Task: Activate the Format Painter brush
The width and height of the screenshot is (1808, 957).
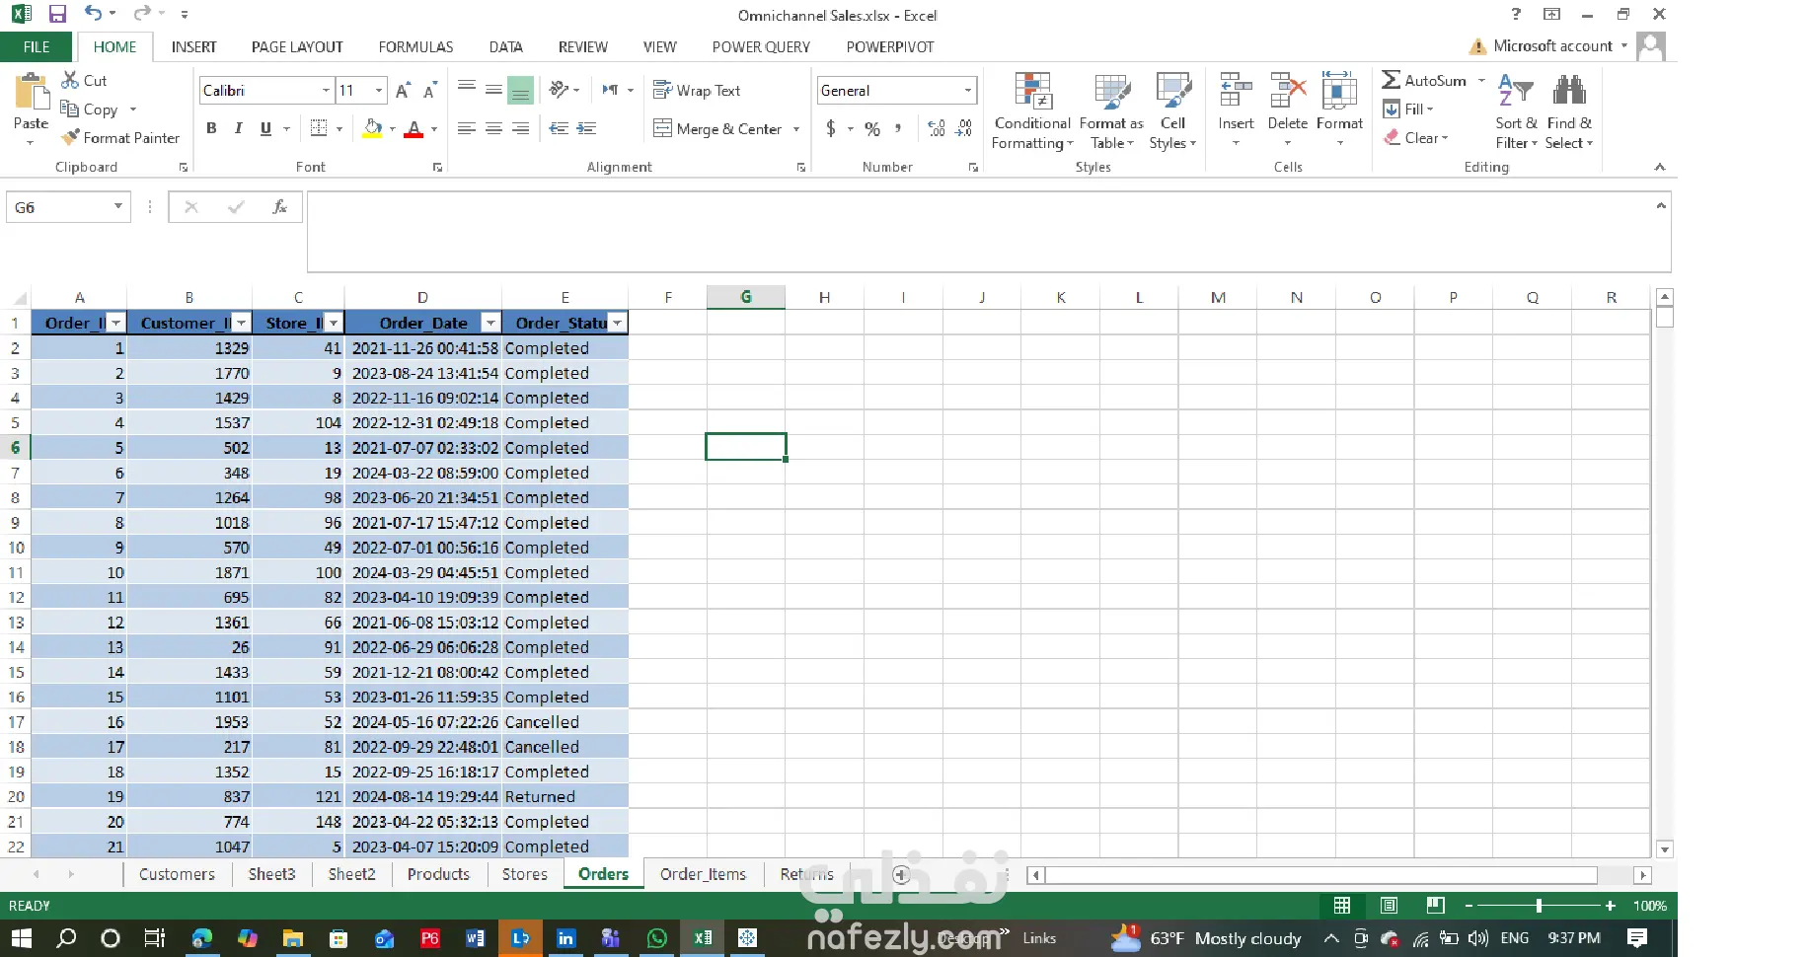Action: (x=120, y=138)
